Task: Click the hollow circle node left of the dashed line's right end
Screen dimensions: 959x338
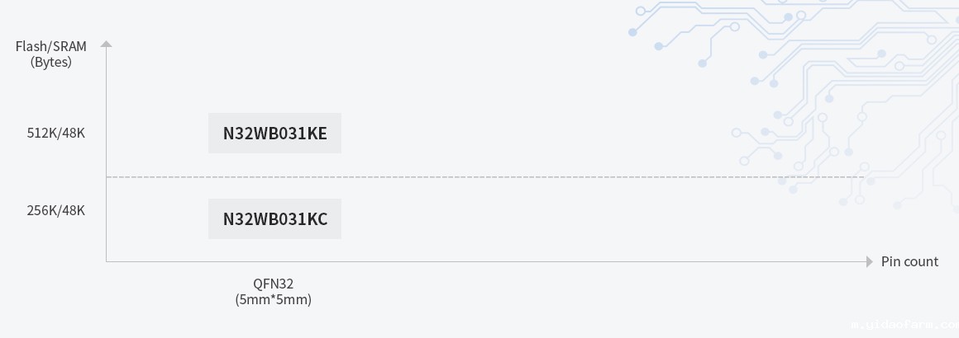Action: pos(798,167)
